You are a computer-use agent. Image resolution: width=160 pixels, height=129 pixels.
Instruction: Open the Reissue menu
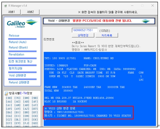coord(14,36)
